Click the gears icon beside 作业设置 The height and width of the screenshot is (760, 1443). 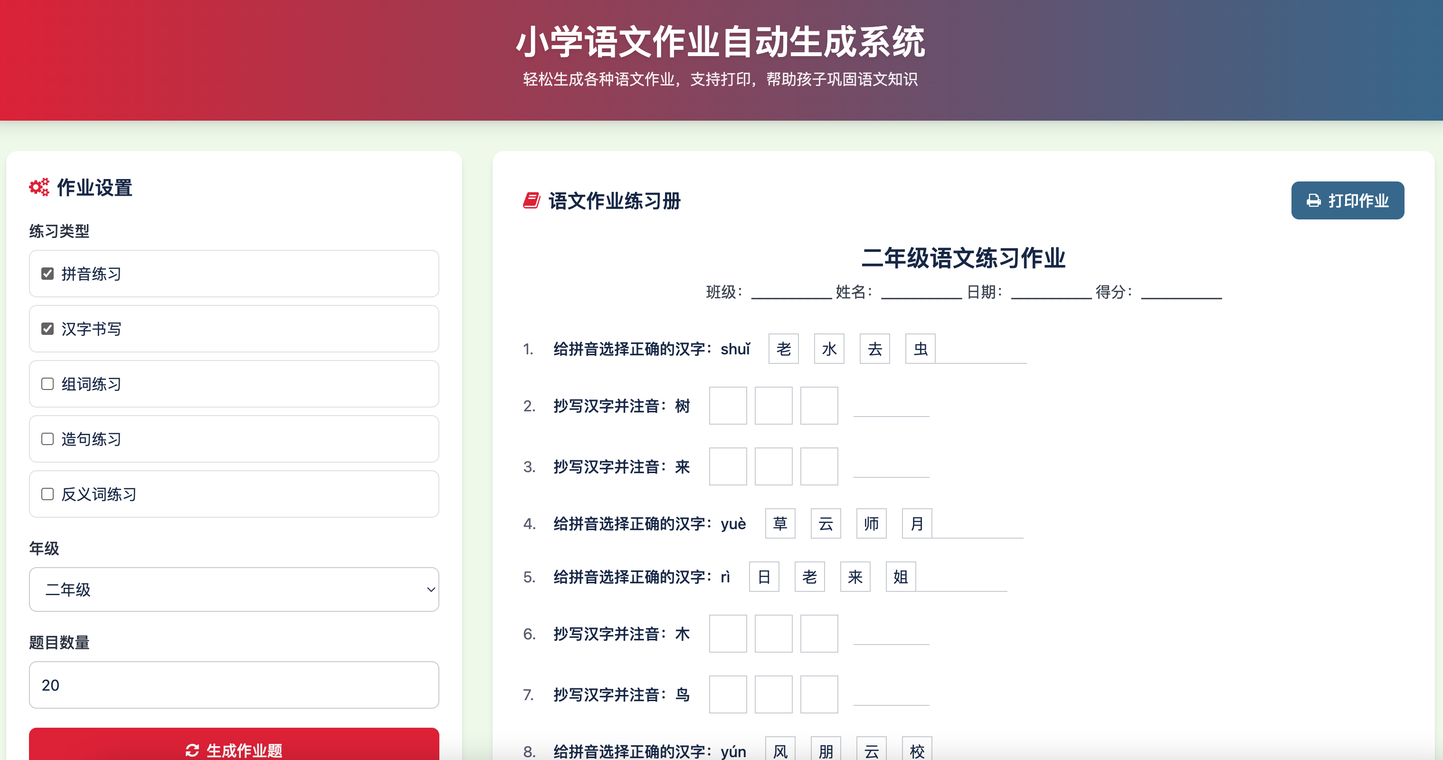(x=39, y=187)
